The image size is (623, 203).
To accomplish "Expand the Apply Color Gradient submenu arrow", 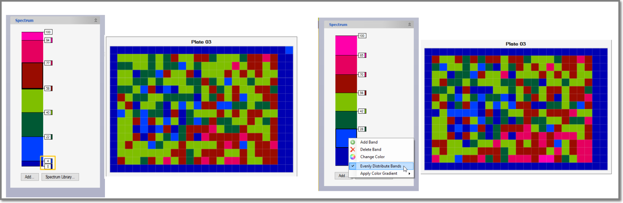I will [x=409, y=173].
